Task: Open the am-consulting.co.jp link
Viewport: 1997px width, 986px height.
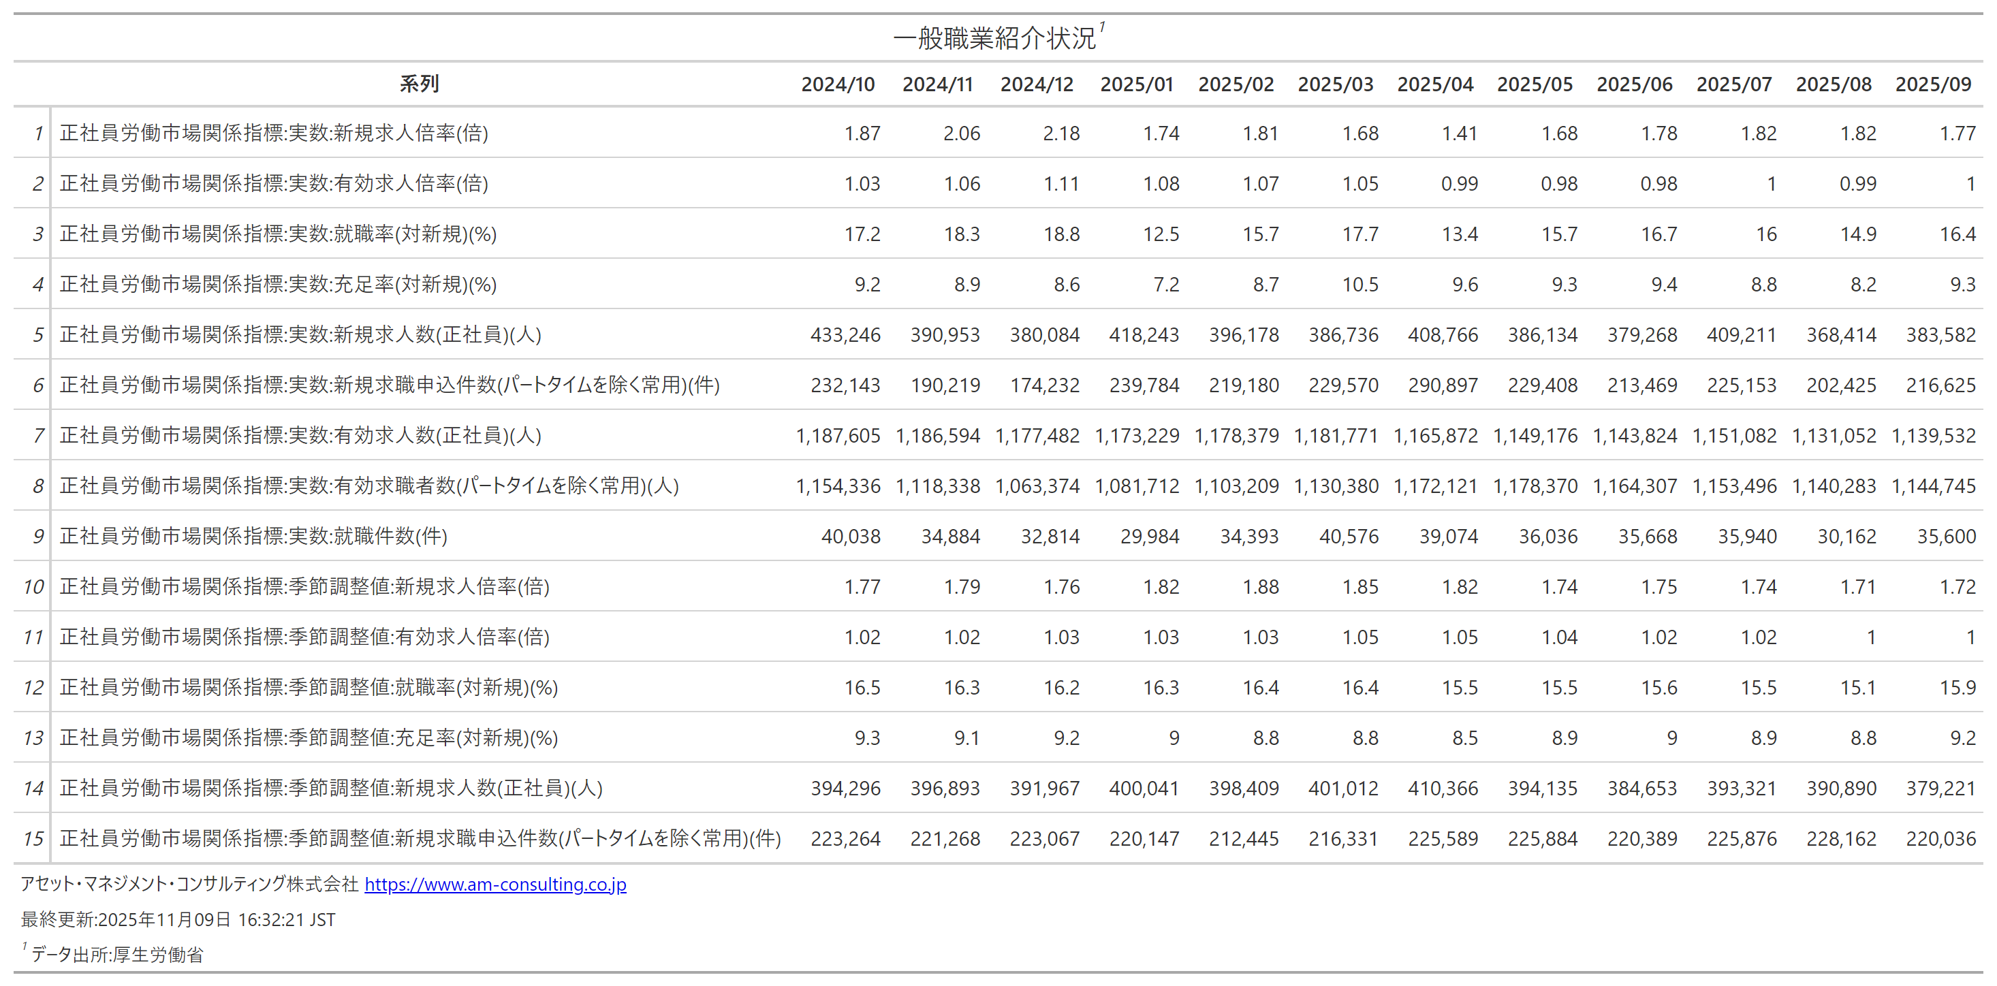Action: click(494, 885)
